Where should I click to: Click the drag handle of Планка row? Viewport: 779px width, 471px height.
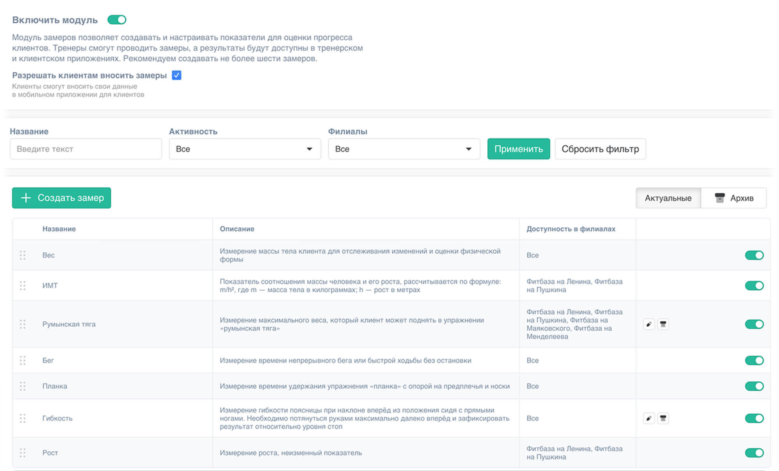point(23,386)
